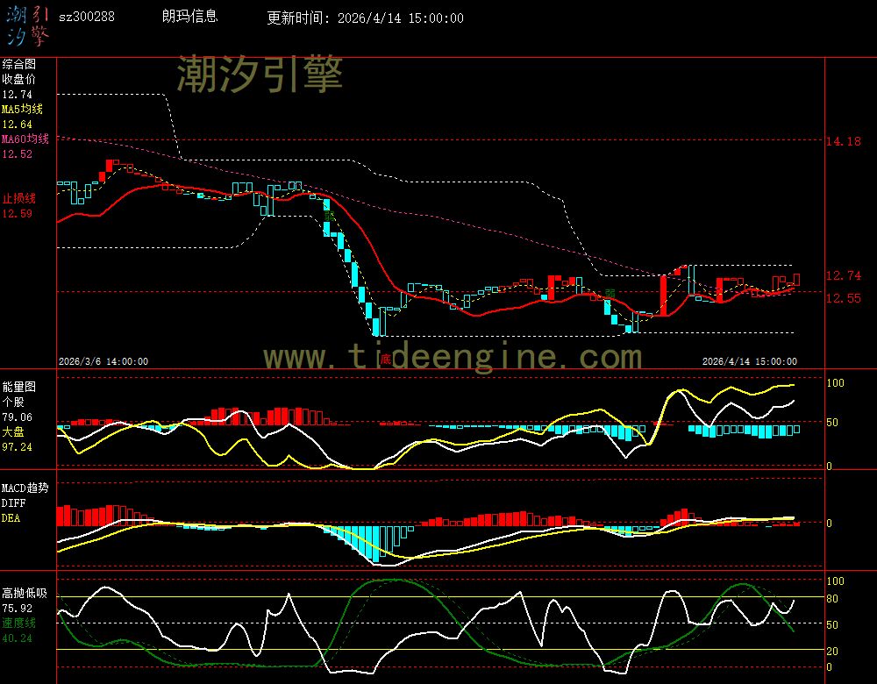Open the www.tideengine.com watermark link
The height and width of the screenshot is (684, 877).
pos(453,357)
